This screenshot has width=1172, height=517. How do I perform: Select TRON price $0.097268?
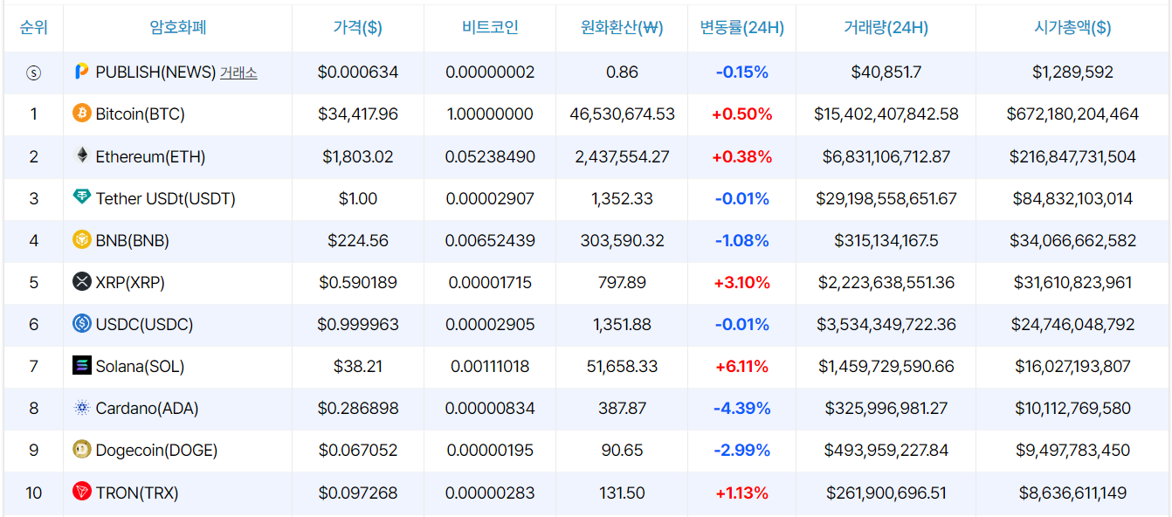click(358, 493)
